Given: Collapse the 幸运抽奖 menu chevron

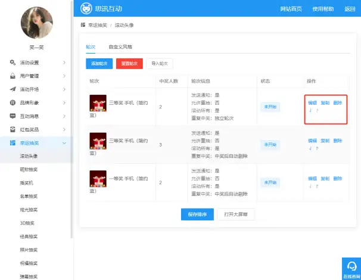Looking at the screenshot, I should tap(64, 143).
